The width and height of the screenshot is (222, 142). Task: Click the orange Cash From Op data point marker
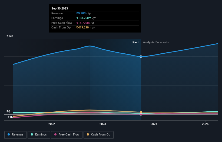141,112
